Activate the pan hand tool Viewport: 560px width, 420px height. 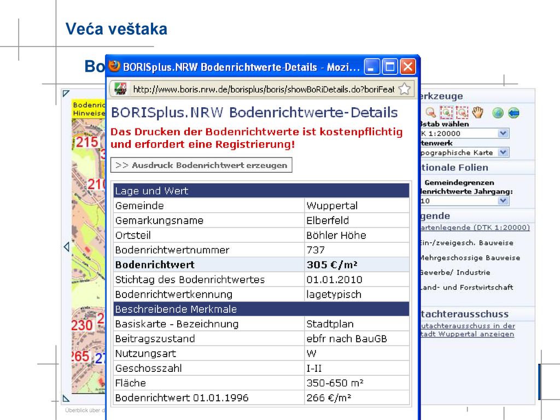tap(477, 113)
